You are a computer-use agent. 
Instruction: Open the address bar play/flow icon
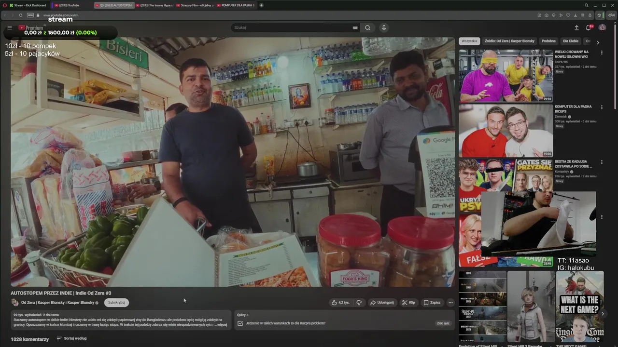561,15
